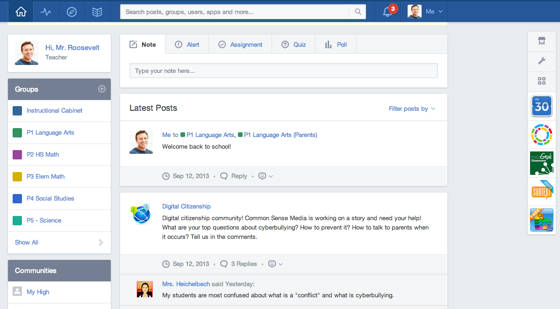Switch to the Assignment tab

pyautogui.click(x=240, y=45)
